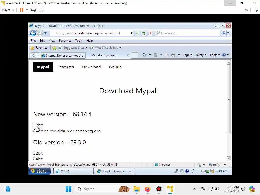Open the File menu
This screenshot has height=195, width=260.
(x=33, y=41)
